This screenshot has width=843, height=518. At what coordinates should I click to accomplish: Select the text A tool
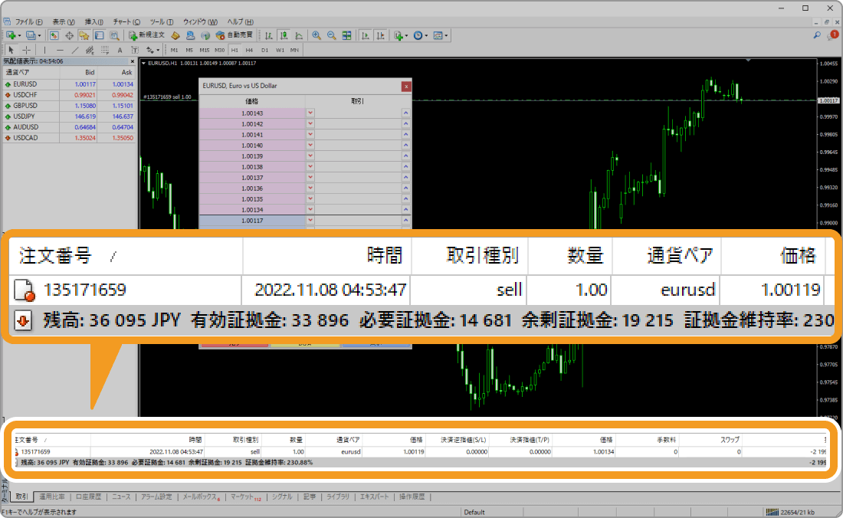pos(120,50)
